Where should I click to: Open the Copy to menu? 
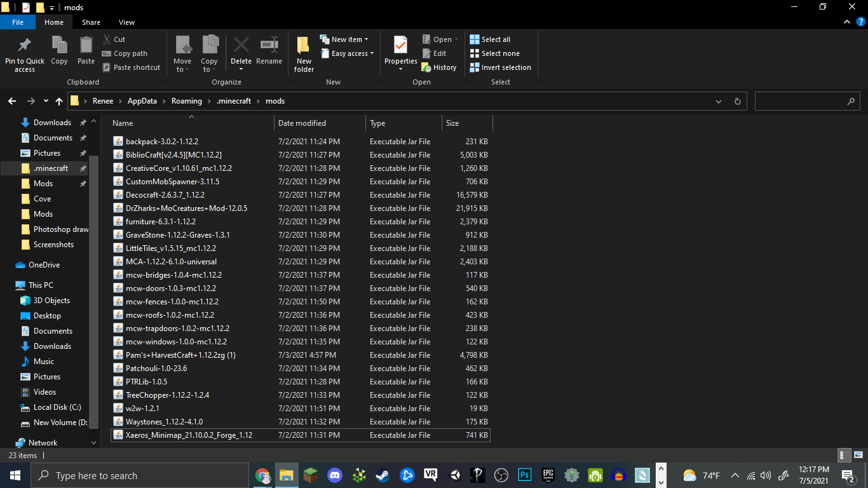tap(210, 53)
